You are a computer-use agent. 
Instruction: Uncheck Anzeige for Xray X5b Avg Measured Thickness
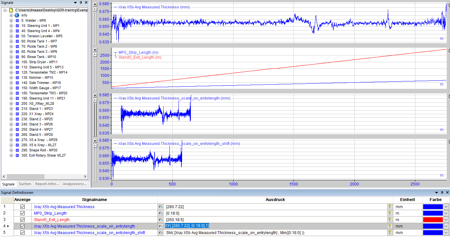click(23, 207)
